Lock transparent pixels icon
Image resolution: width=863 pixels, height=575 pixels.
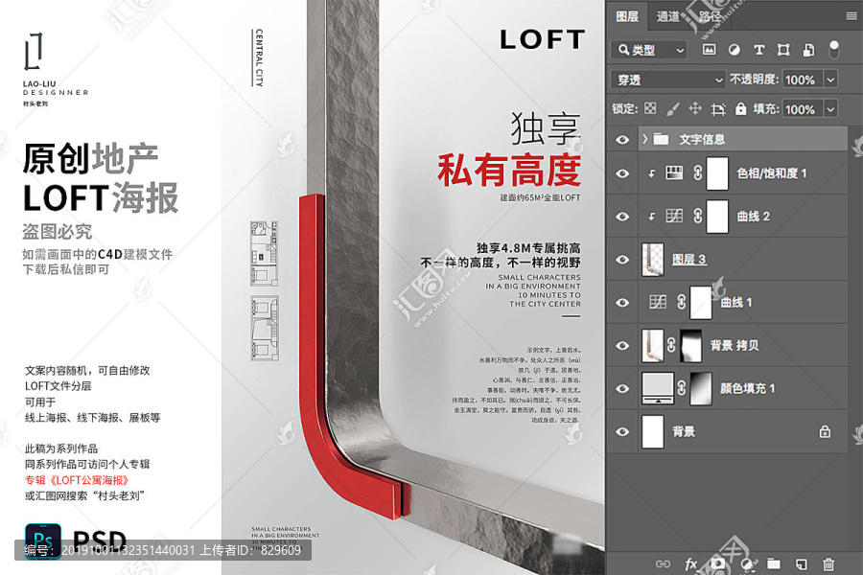[650, 108]
